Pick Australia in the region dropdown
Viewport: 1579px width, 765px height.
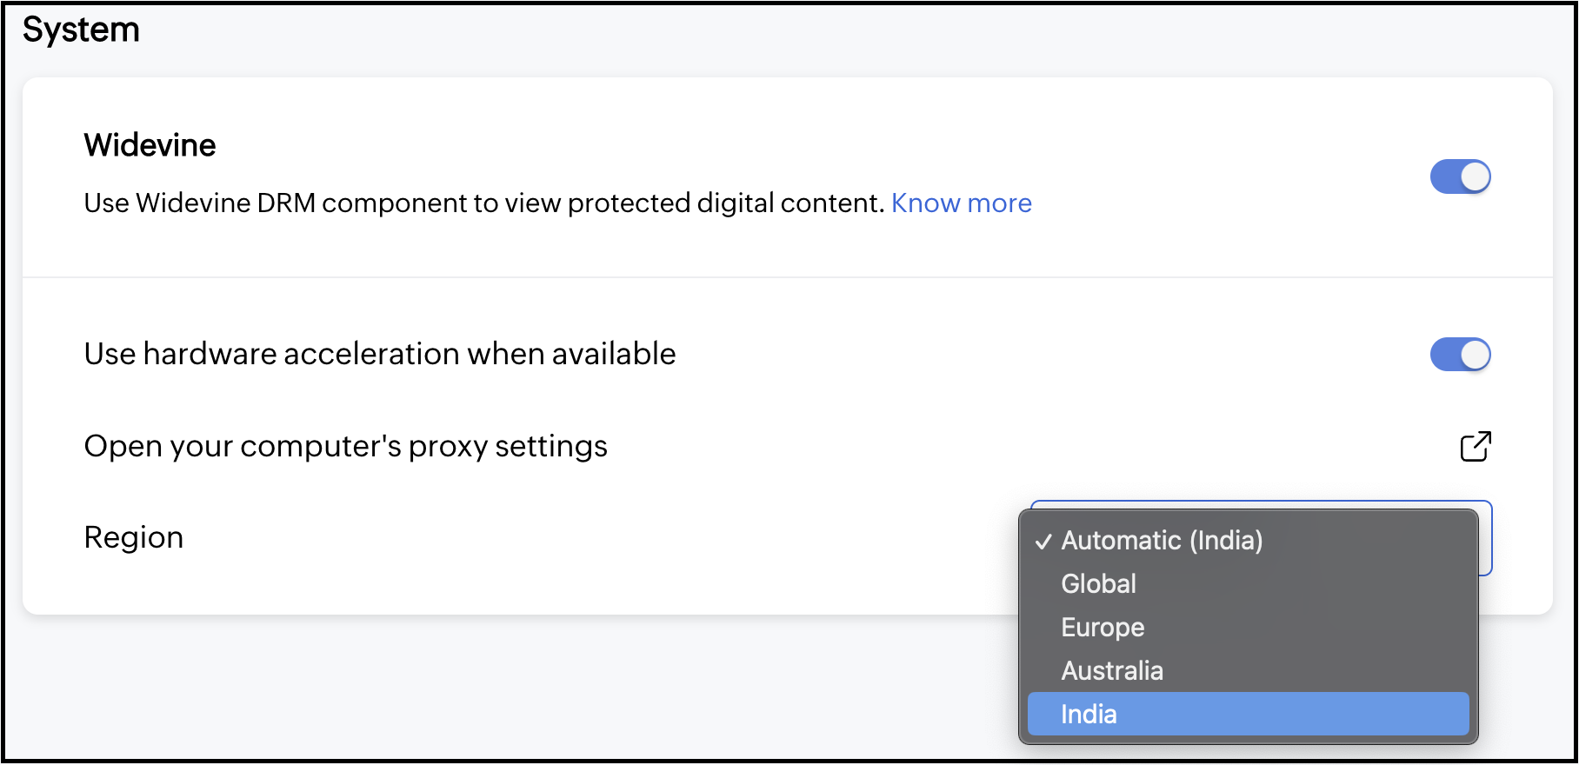[x=1112, y=671]
